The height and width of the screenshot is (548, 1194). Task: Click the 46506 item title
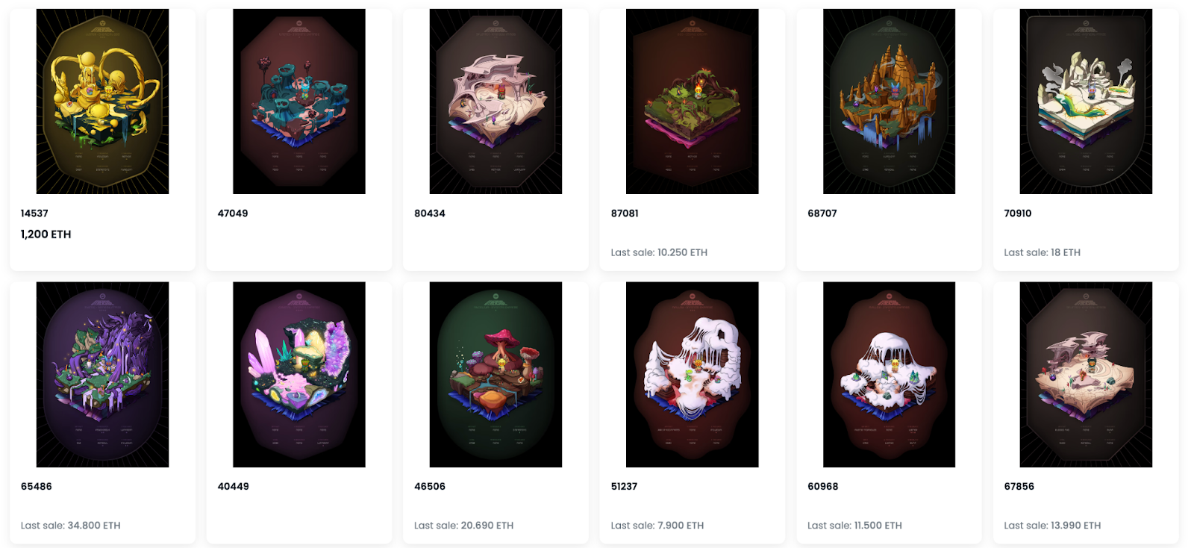(430, 487)
